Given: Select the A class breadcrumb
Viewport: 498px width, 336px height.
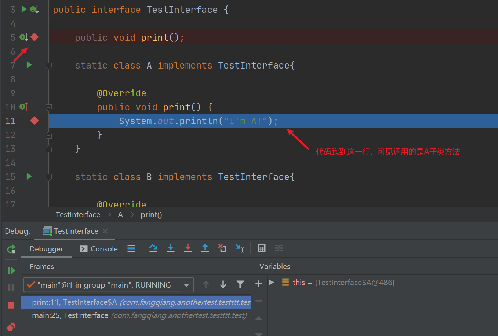Looking at the screenshot, I should point(120,215).
